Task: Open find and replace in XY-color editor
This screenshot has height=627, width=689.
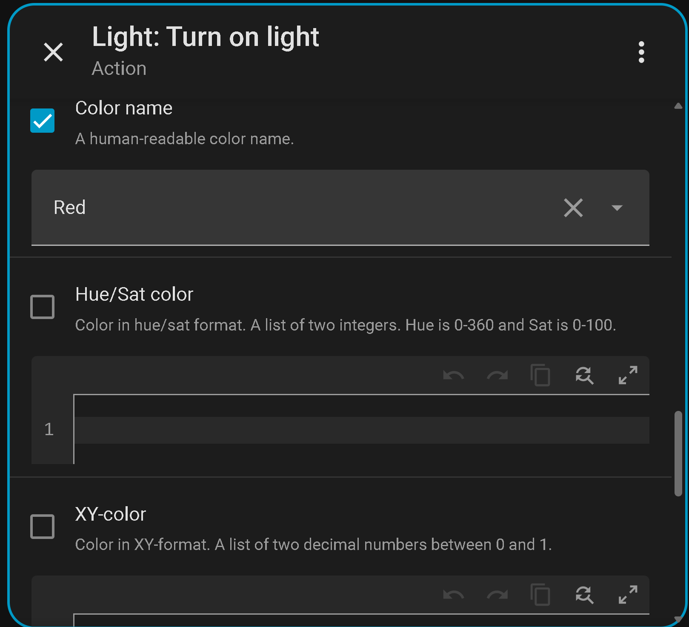Action: point(584,595)
